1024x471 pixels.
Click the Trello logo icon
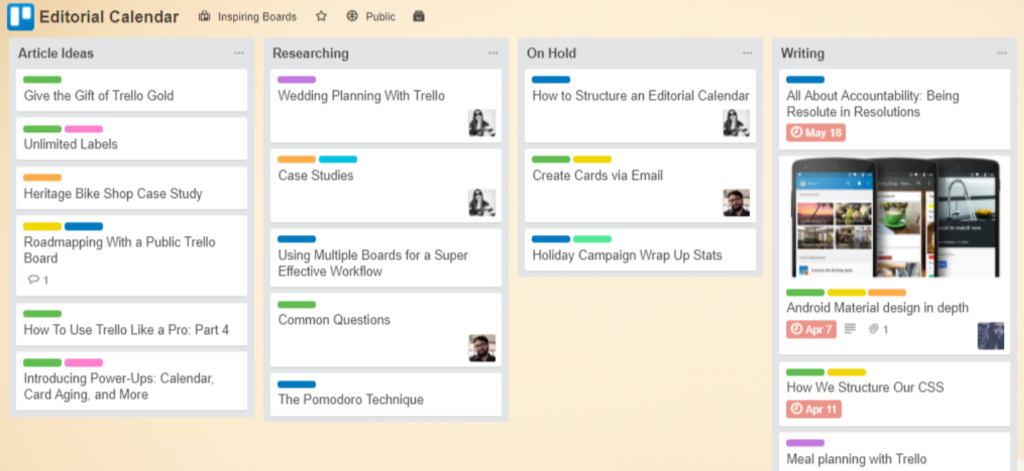(x=20, y=17)
